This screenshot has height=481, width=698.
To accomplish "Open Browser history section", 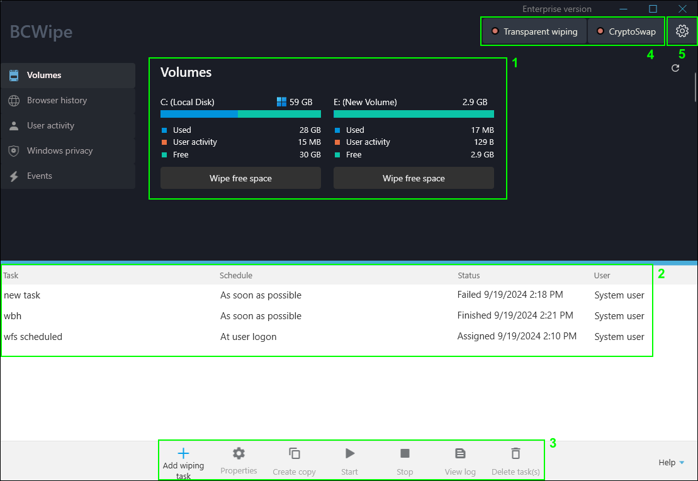I will [68, 101].
